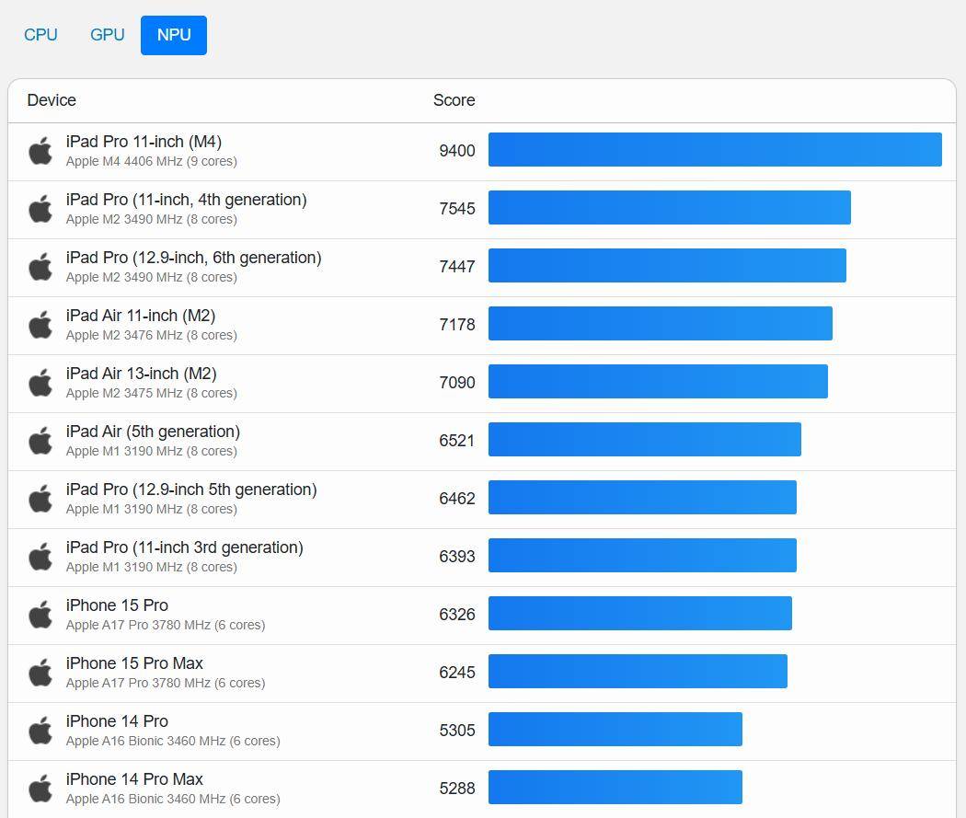Open iPad Pro (11-inch, 4th generation) link

186,200
